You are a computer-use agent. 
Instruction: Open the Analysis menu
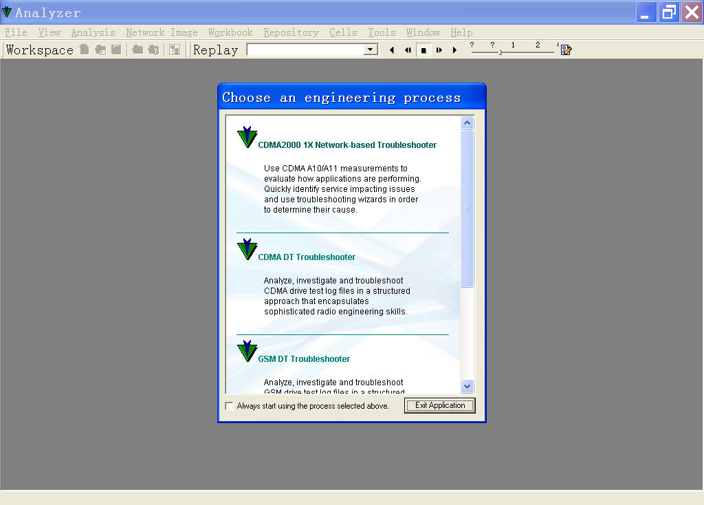(93, 32)
